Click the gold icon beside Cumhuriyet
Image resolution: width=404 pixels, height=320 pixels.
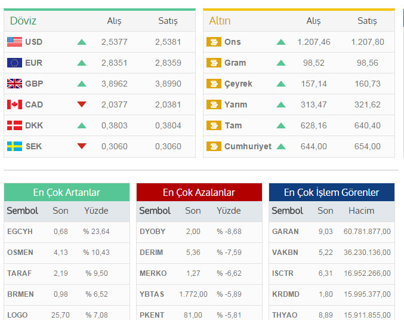click(214, 146)
